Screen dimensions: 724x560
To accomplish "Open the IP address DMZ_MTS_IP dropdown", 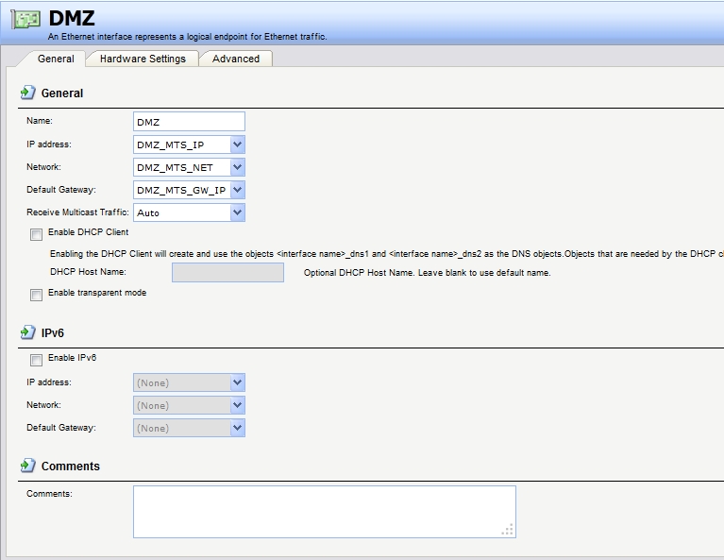I will click(237, 144).
